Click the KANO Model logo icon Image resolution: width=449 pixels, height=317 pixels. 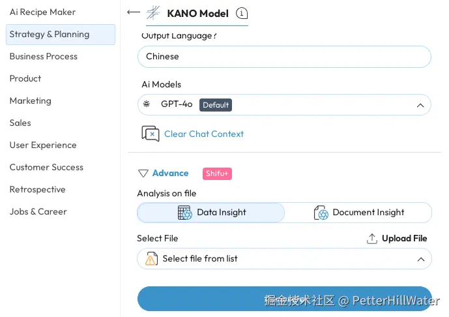coord(153,12)
